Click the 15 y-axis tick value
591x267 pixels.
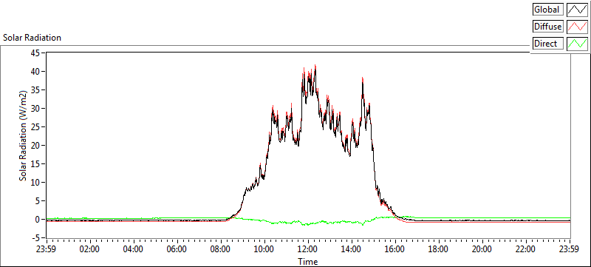point(35,163)
